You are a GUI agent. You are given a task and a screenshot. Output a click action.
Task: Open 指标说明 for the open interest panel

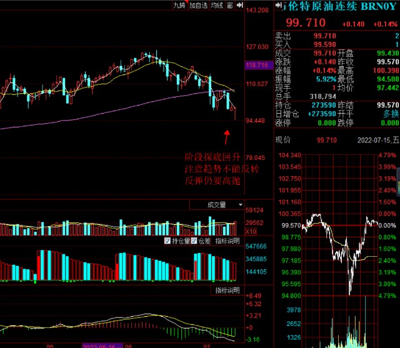(x=227, y=241)
